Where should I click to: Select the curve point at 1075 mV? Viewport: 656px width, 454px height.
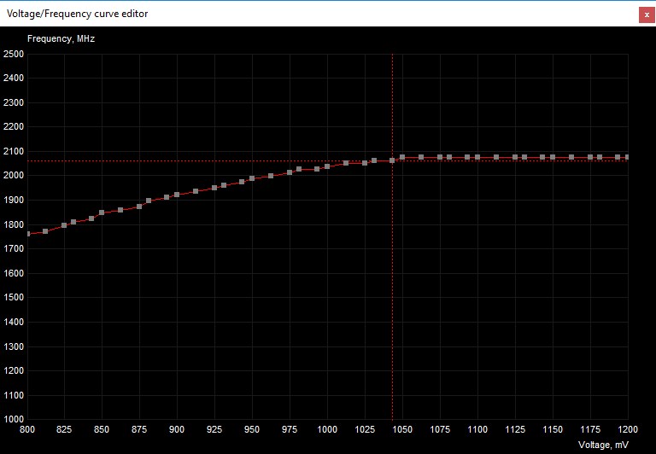tap(440, 157)
